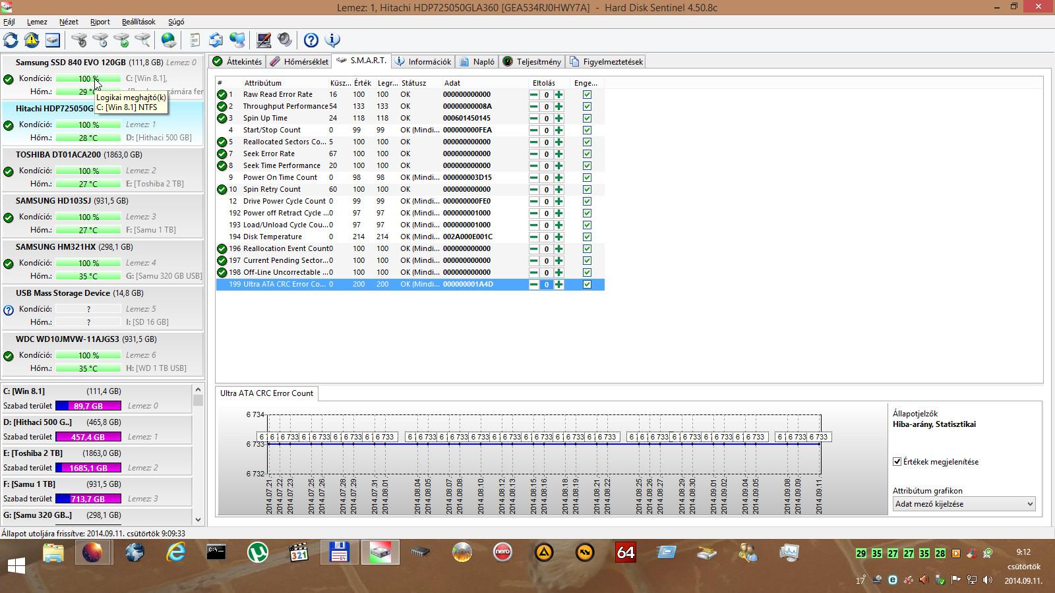Select the WDC WD10JMVW-11AJGS3 disk entry
Screen dimensions: 1055x593
(103, 354)
